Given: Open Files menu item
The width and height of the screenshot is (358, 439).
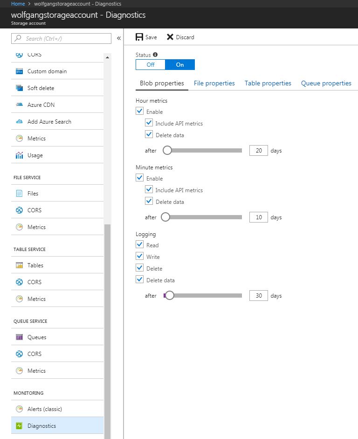Looking at the screenshot, I should pos(57,194).
